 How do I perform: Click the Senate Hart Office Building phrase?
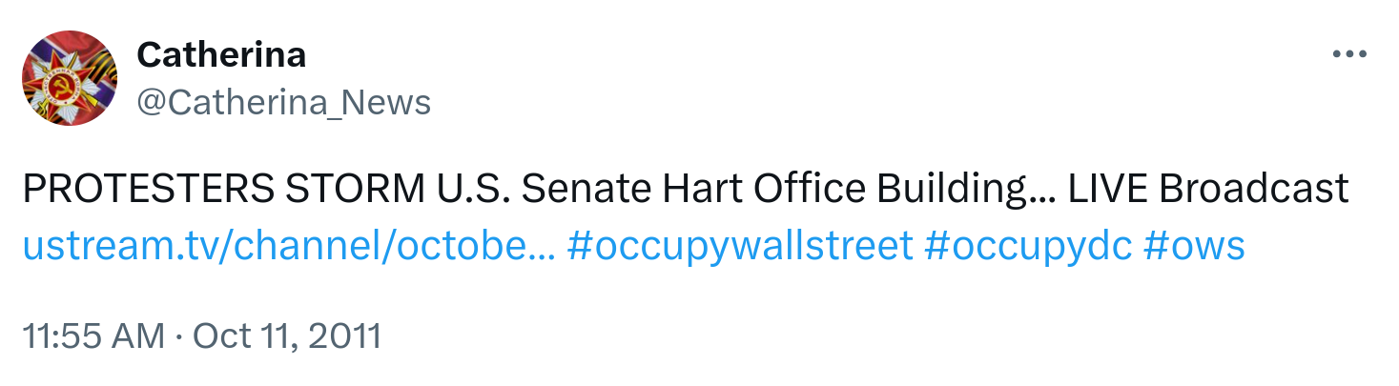[772, 190]
